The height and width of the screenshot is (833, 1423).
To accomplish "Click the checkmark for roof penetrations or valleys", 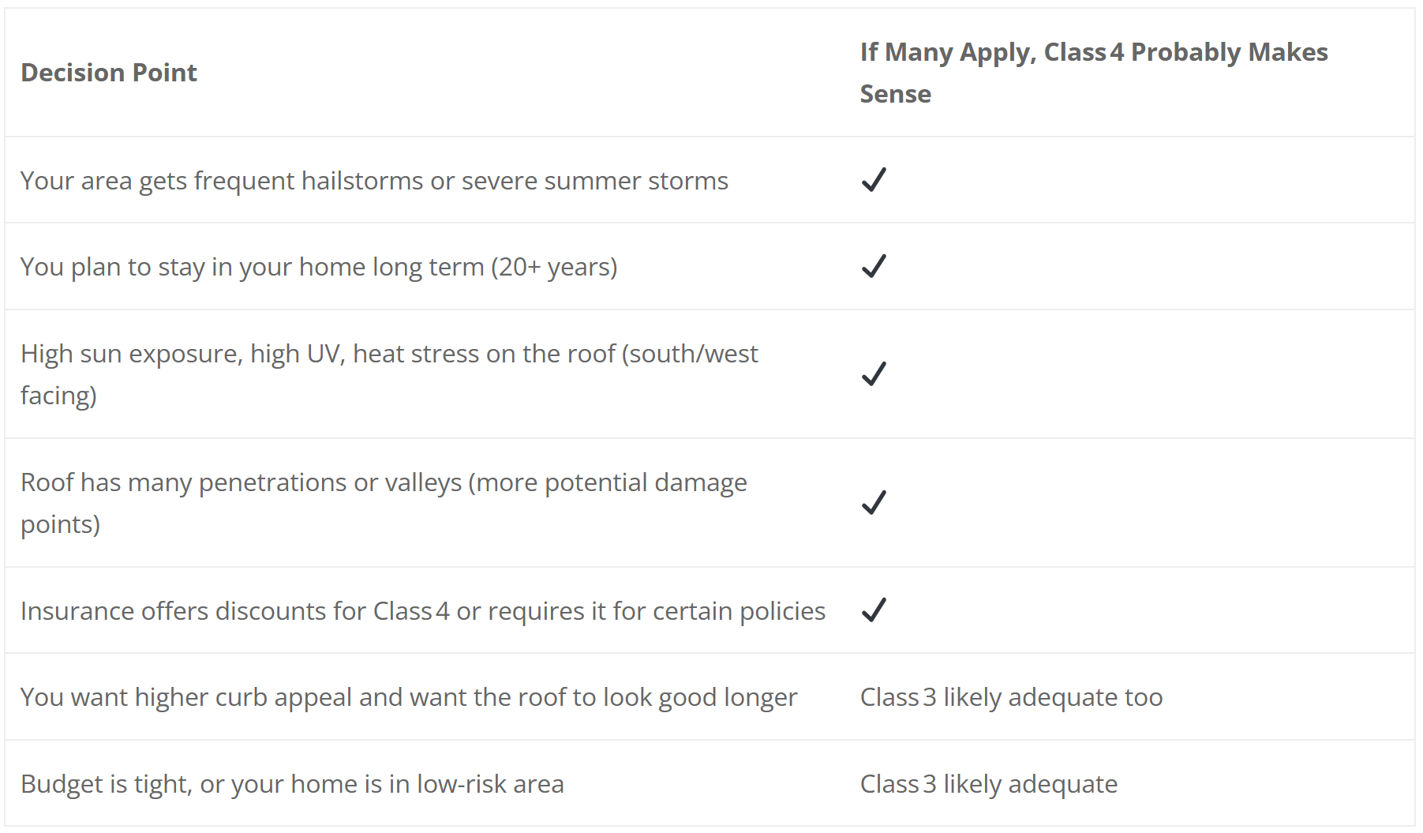I will (x=874, y=502).
